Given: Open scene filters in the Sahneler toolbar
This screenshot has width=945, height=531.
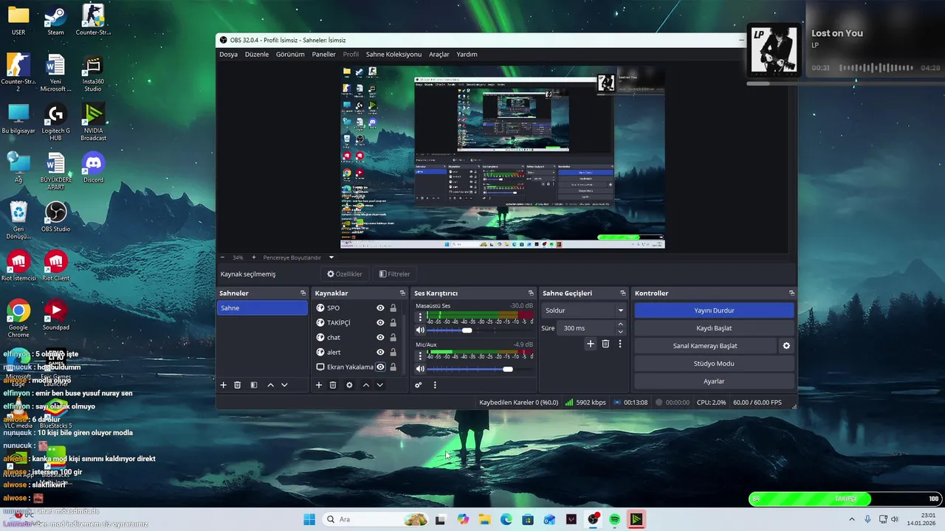Looking at the screenshot, I should point(253,385).
